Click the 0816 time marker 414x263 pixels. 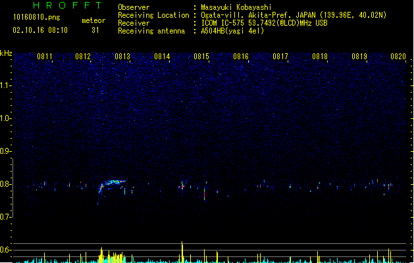tap(241, 57)
